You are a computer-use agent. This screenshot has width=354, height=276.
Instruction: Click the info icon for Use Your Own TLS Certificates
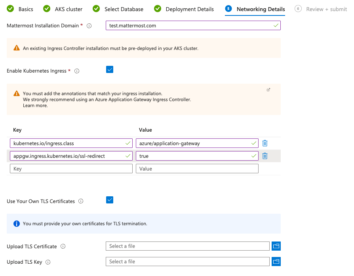81,201
